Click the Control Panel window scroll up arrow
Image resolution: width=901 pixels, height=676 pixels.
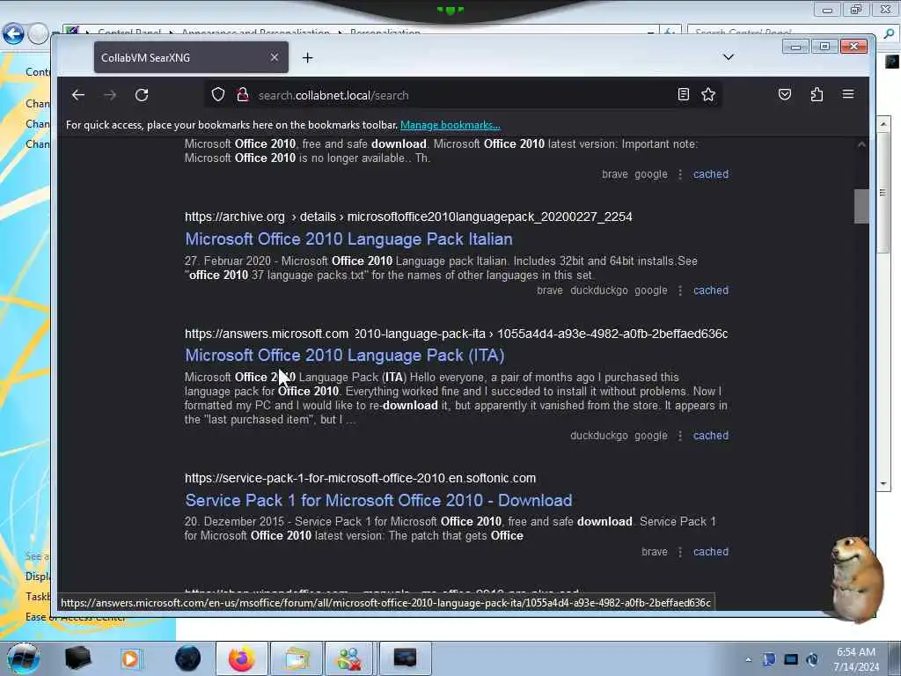coord(883,123)
